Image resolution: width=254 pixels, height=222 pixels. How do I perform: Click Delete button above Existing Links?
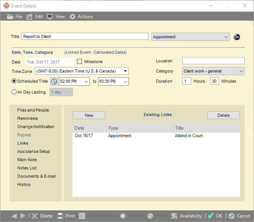point(223,115)
